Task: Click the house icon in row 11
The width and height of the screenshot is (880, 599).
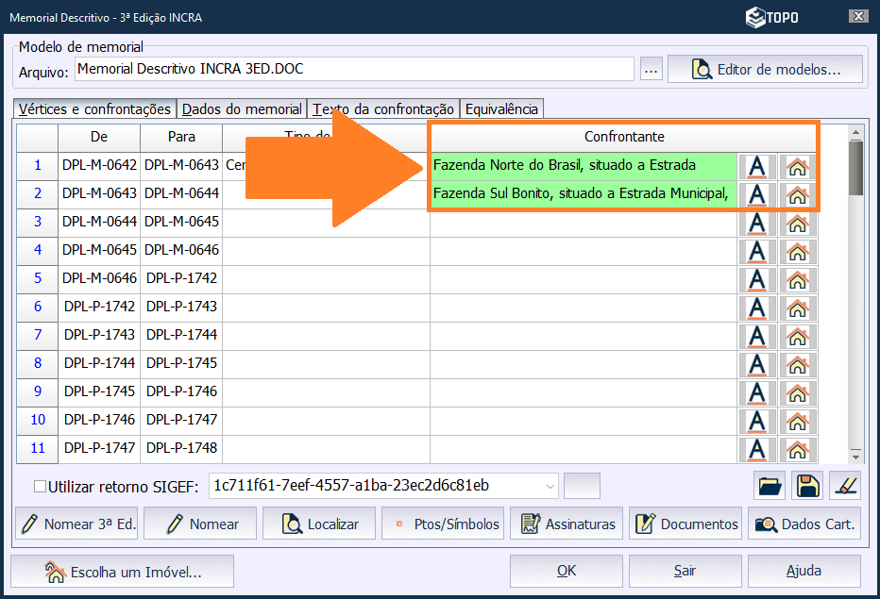Action: click(798, 449)
